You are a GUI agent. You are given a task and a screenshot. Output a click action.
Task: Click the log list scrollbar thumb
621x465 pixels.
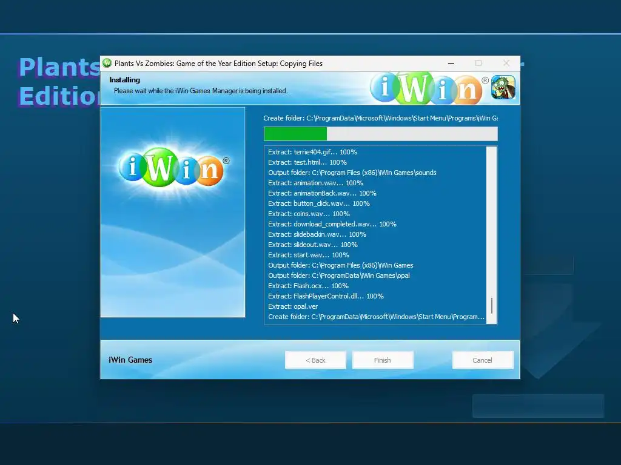tap(491, 306)
